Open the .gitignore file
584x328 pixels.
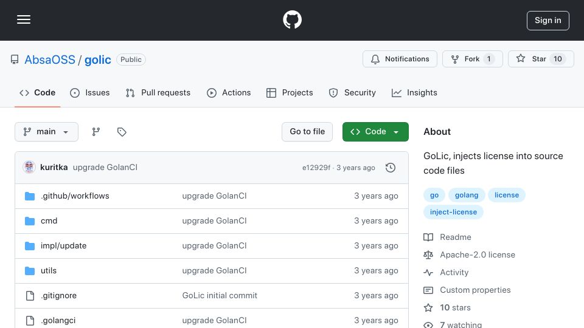58,296
